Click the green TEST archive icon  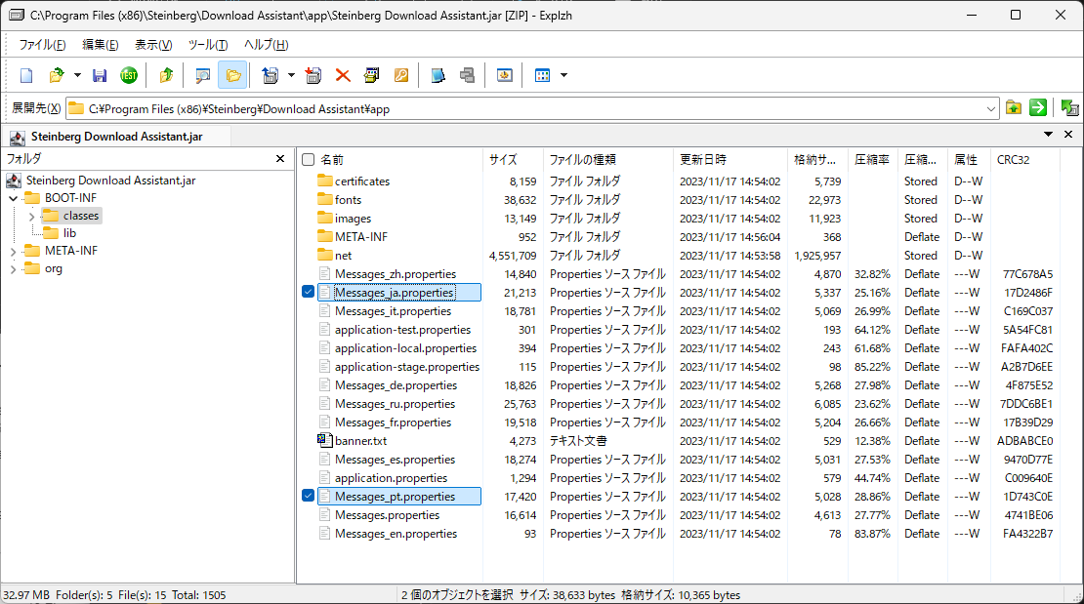129,75
